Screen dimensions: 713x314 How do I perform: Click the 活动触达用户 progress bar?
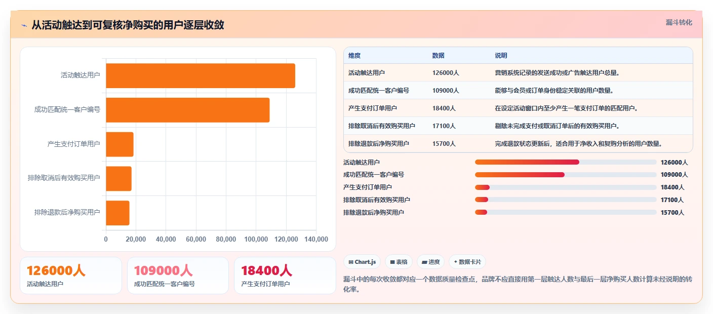(566, 162)
